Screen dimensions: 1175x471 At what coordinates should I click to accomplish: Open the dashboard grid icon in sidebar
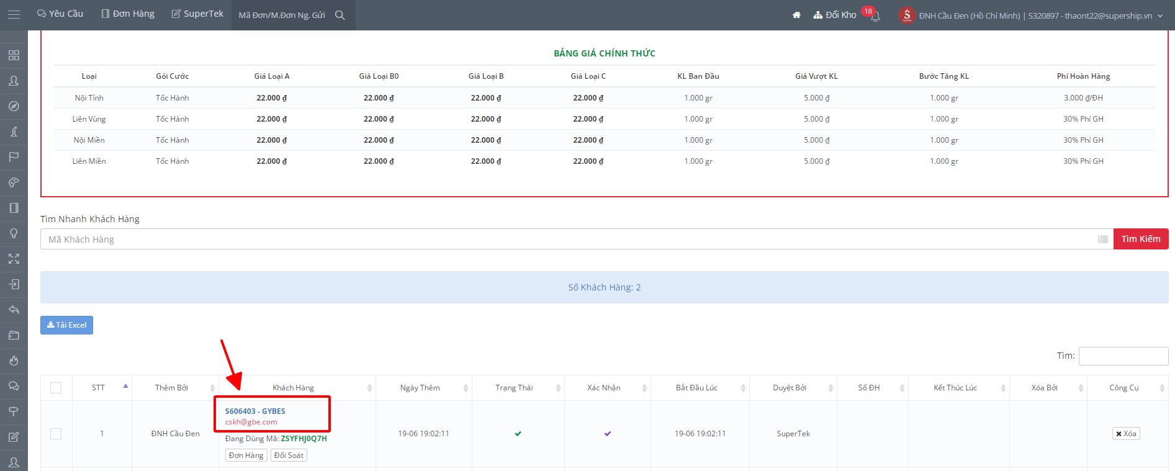tap(14, 55)
